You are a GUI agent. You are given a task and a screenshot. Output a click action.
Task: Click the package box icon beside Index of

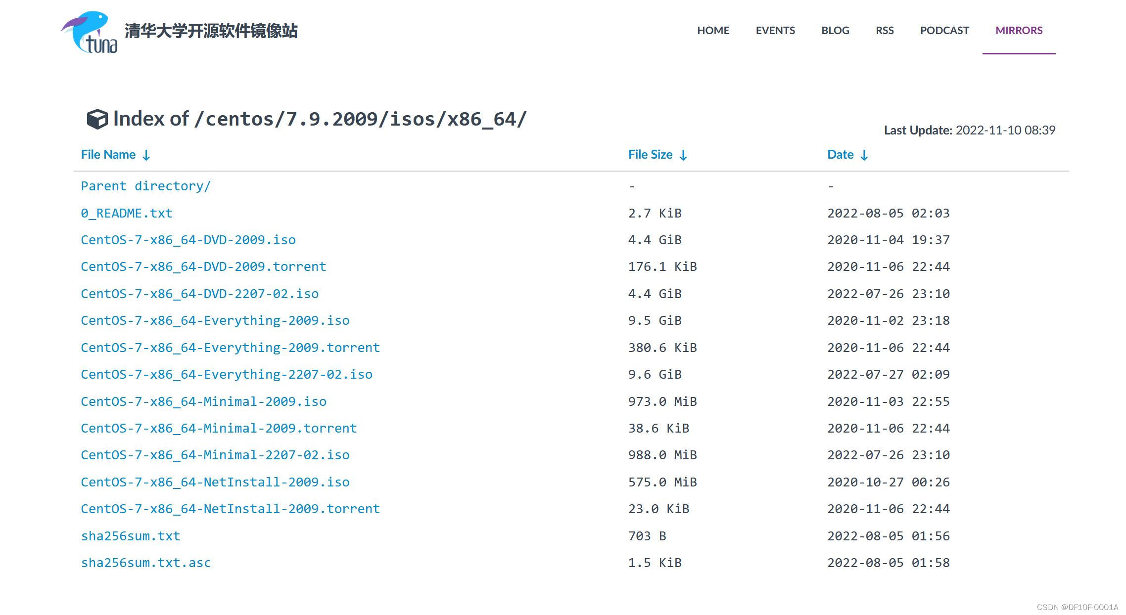pyautogui.click(x=97, y=119)
